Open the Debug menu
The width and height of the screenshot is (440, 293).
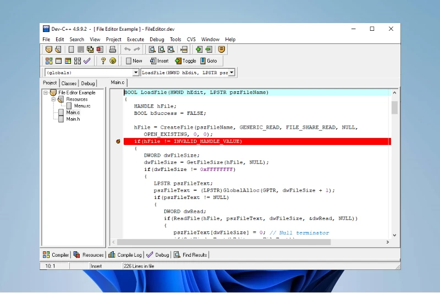tap(157, 40)
